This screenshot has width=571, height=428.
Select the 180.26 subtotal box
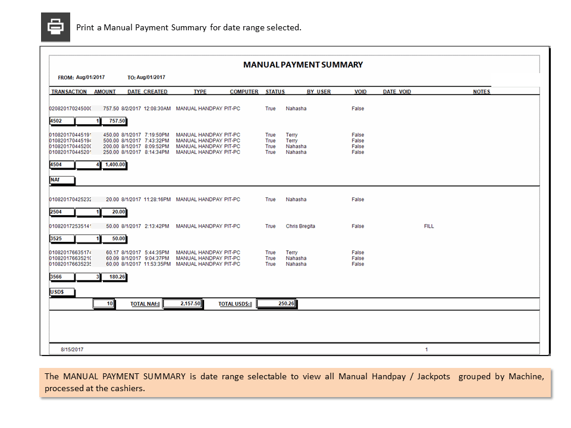point(114,277)
